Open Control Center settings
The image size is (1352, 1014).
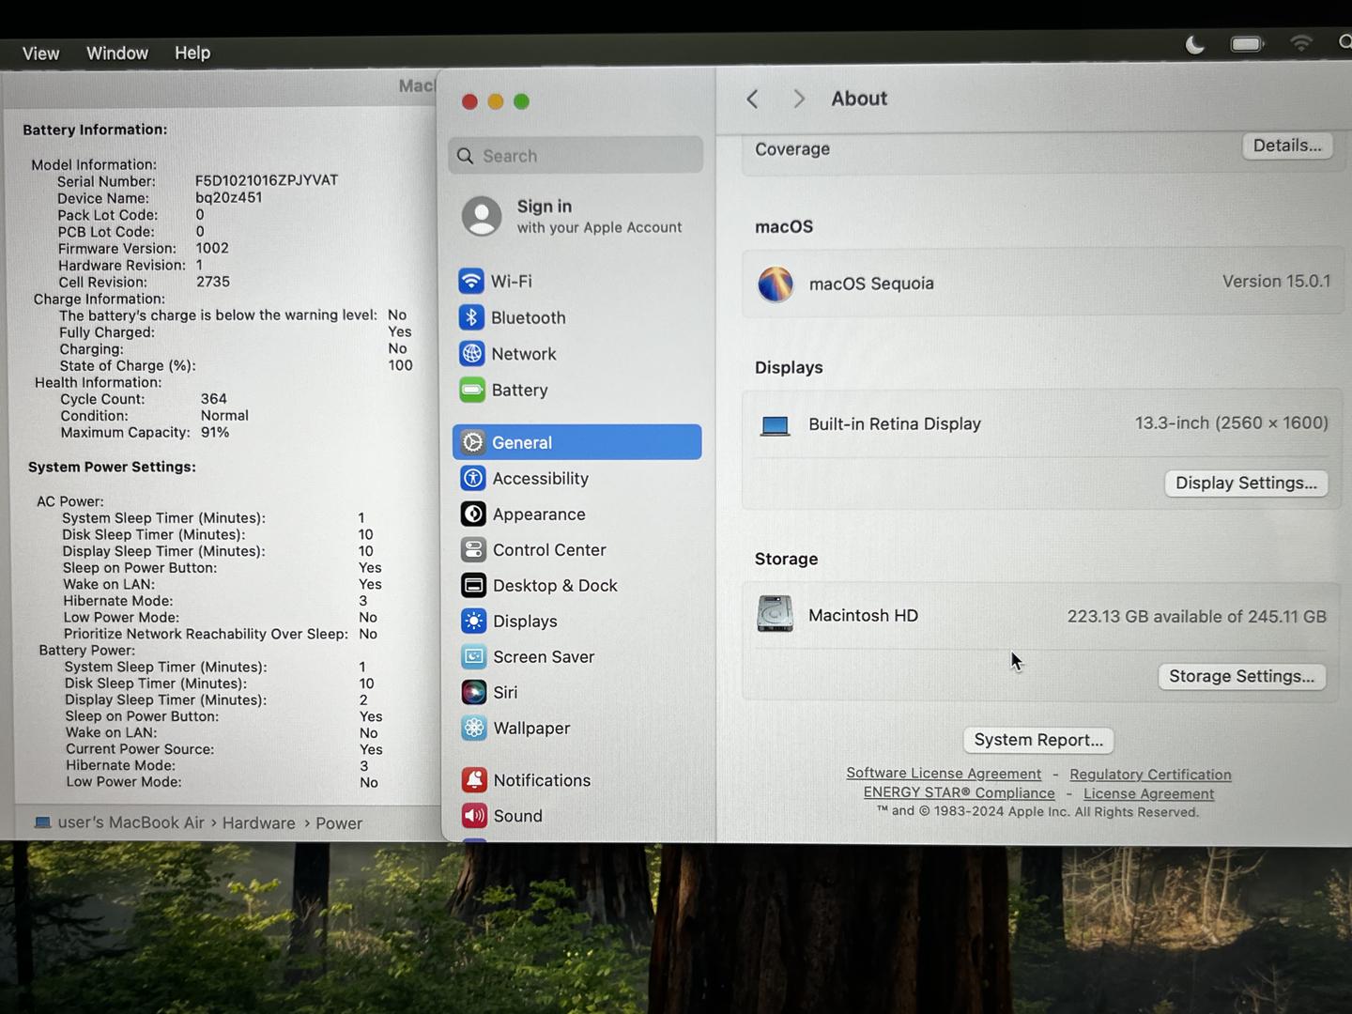tap(548, 550)
